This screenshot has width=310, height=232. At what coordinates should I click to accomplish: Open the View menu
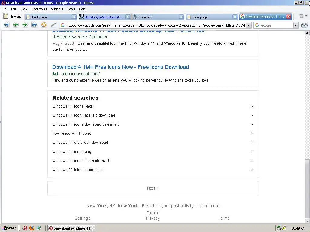24,9
